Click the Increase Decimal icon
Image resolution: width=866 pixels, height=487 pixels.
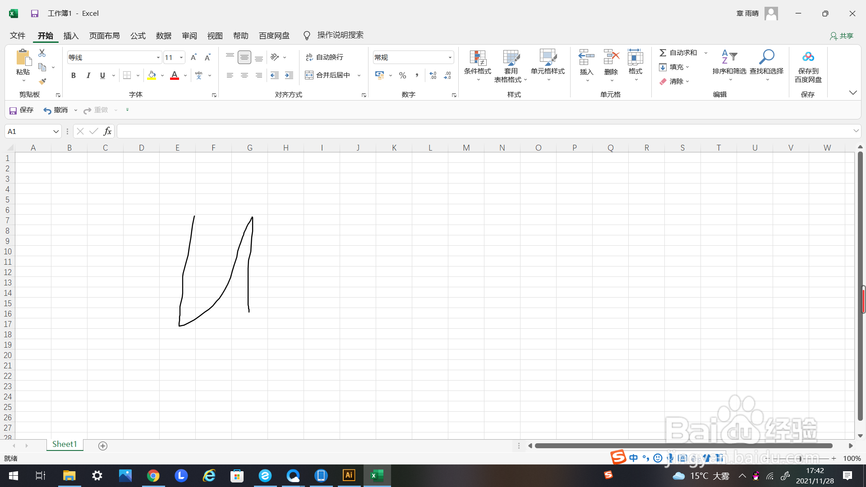433,75
